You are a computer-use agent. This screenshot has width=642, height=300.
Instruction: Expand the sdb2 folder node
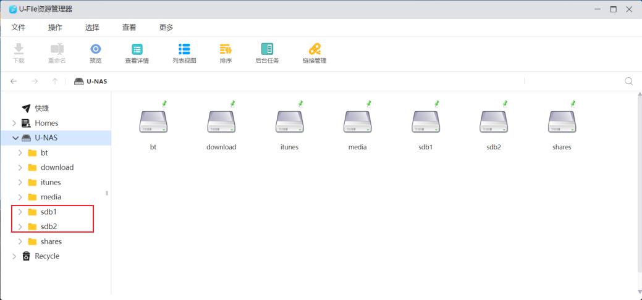pyautogui.click(x=20, y=227)
